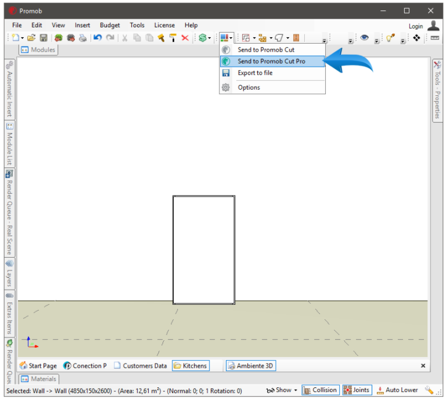Click the gray Redo arrow
The image size is (446, 399).
[110, 38]
